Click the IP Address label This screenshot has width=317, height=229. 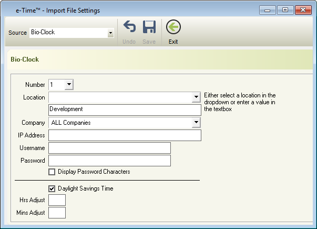(x=32, y=135)
